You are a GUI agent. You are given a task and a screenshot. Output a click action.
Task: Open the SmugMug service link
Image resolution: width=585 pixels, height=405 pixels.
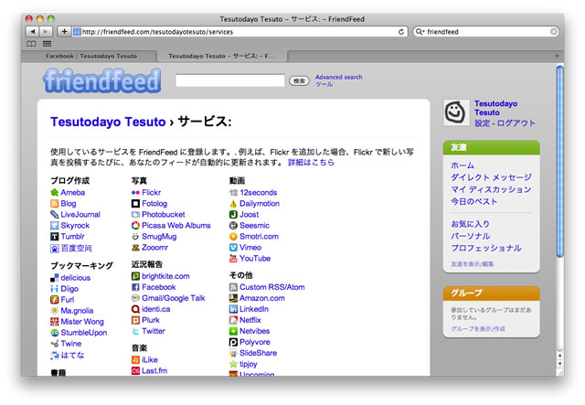pos(159,237)
